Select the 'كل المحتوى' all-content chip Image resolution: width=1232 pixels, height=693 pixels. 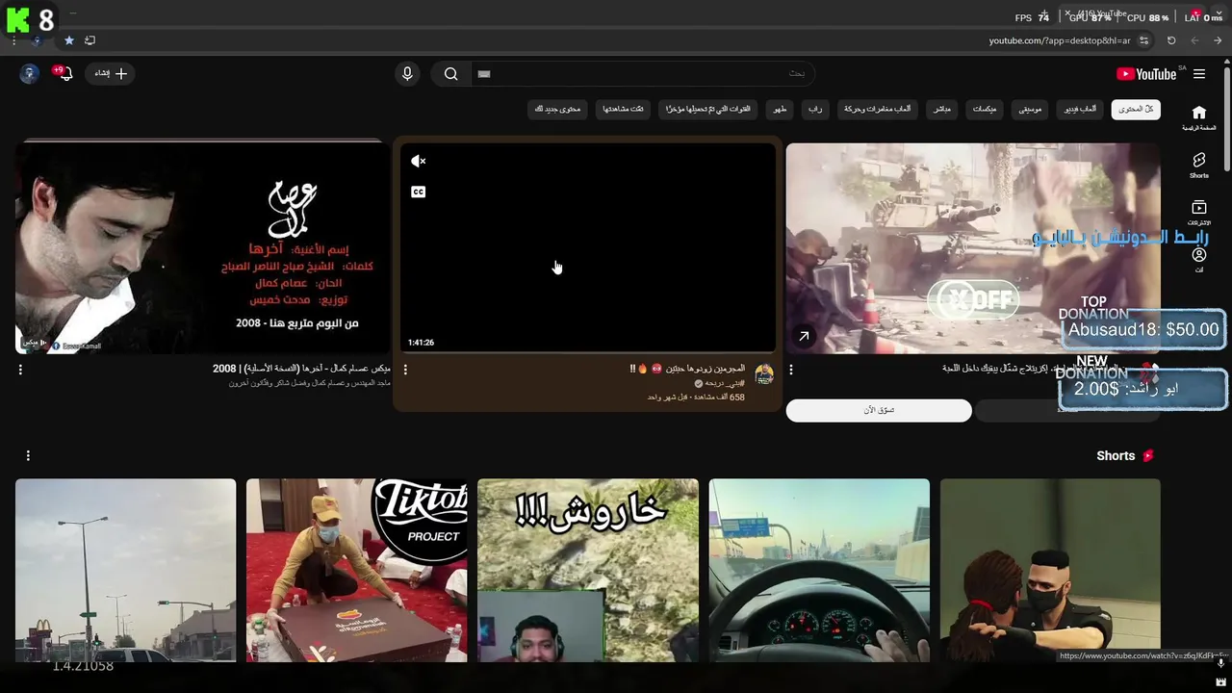1136,109
